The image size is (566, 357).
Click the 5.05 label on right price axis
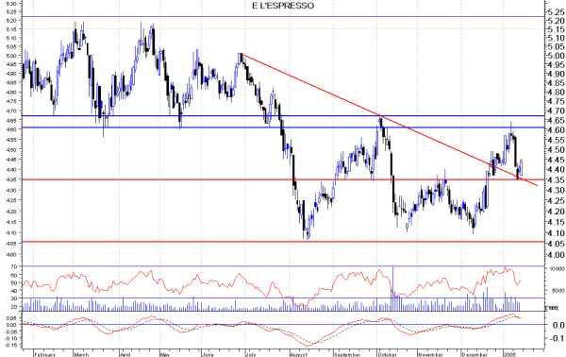point(556,46)
